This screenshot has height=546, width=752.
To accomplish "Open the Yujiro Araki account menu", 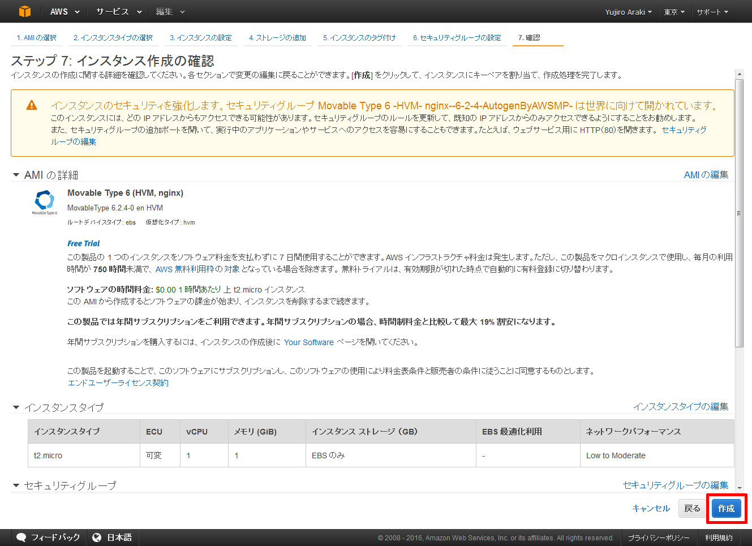I will pyautogui.click(x=628, y=12).
